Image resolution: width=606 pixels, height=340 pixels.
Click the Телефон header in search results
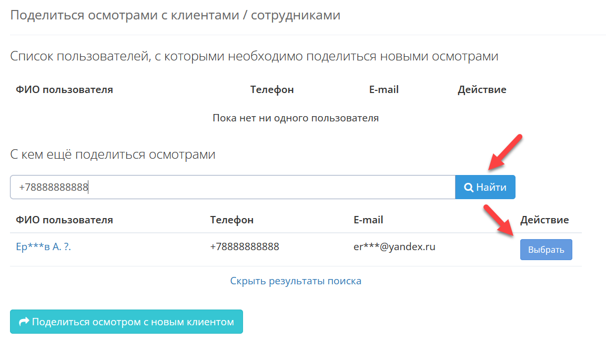tap(231, 220)
